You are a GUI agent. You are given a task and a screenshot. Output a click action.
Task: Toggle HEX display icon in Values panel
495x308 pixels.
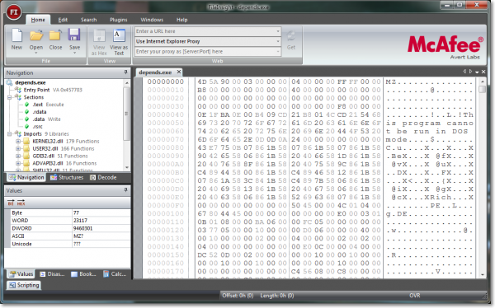pyautogui.click(x=21, y=203)
